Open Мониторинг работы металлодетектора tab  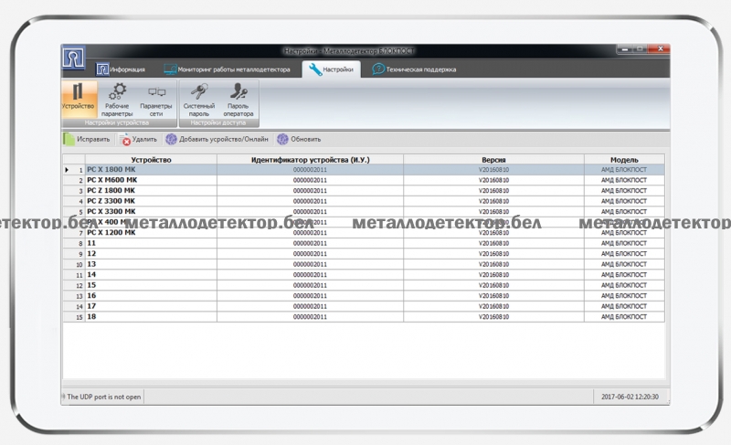pyautogui.click(x=227, y=69)
